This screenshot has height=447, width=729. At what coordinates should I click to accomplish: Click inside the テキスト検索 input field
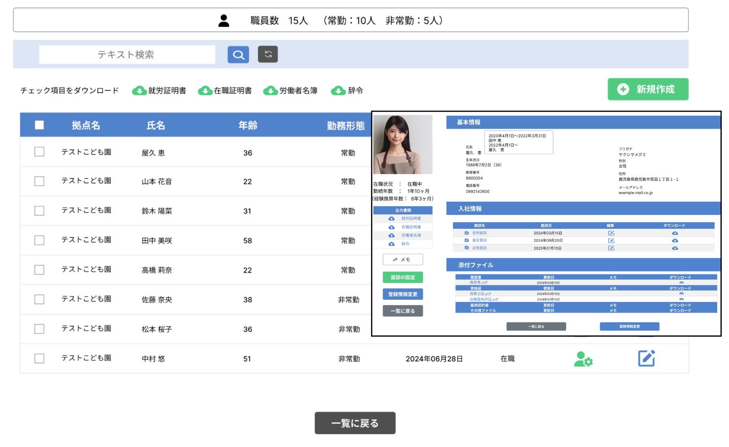click(x=127, y=54)
